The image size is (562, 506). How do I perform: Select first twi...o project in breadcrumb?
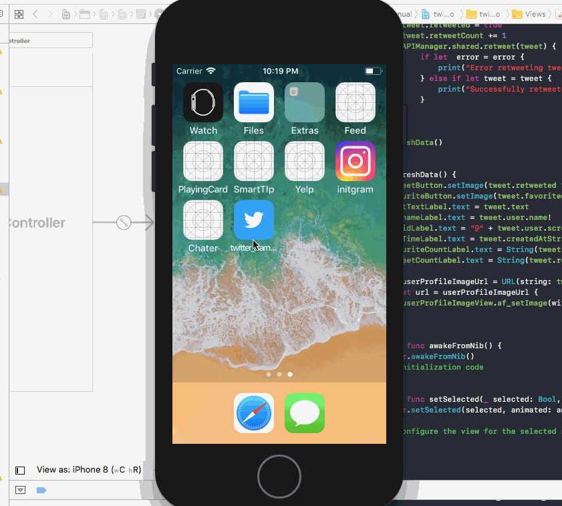(x=438, y=14)
